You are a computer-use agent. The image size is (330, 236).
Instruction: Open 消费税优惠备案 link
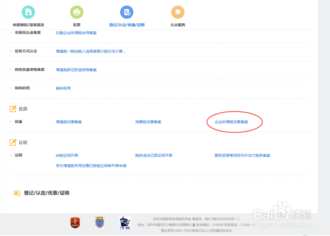(148, 122)
